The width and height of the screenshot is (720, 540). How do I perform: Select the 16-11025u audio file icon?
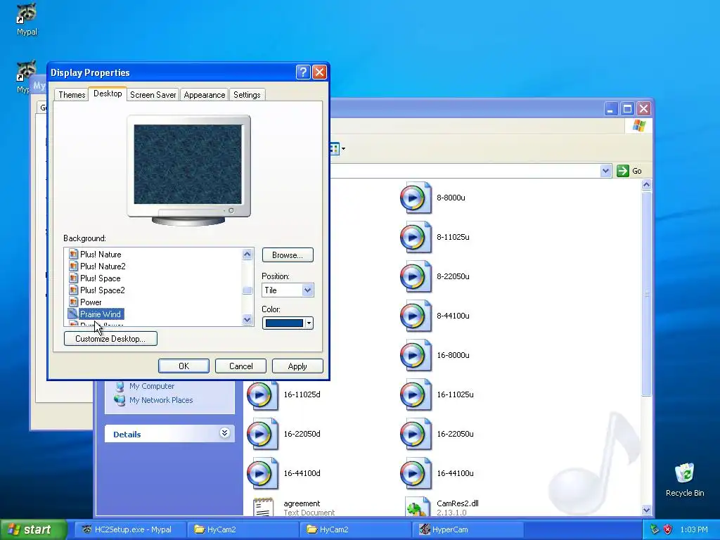[x=416, y=395]
